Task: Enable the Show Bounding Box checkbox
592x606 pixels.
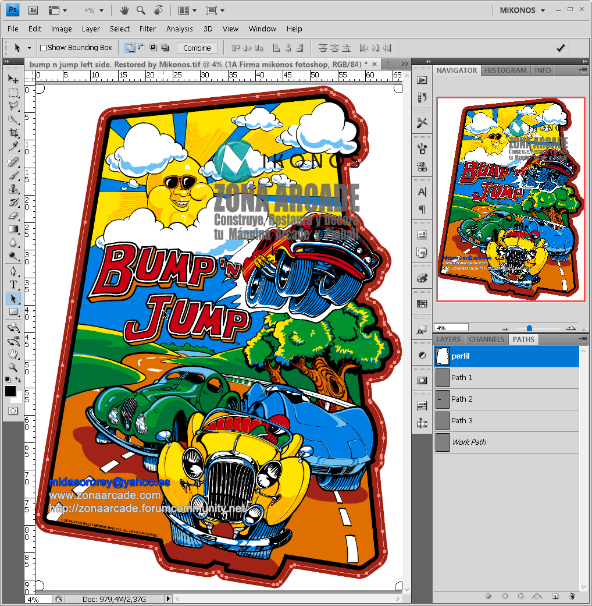Action: 44,47
